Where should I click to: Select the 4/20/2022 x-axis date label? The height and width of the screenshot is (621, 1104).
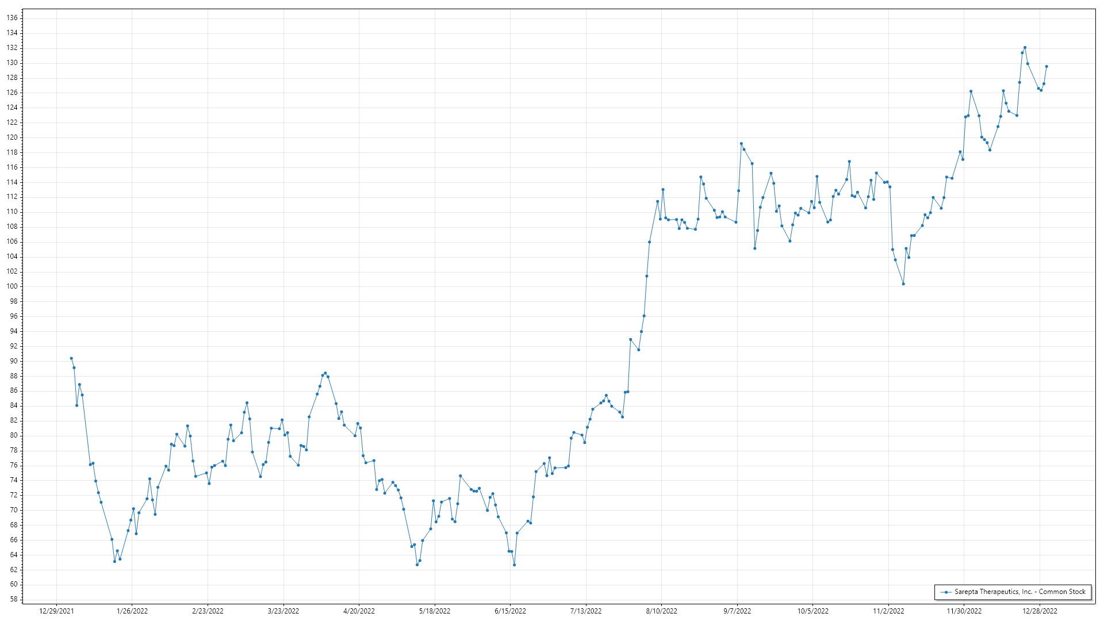click(x=359, y=611)
